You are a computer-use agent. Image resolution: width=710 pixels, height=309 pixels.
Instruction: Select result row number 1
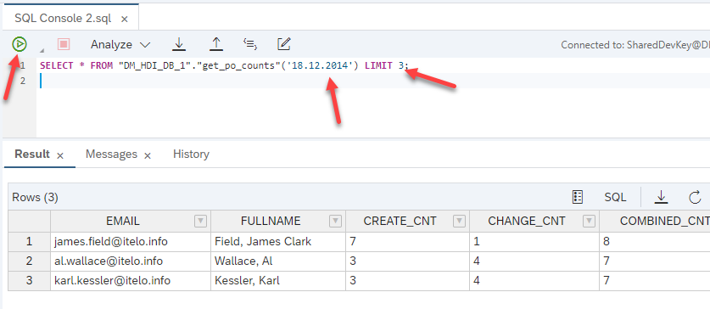point(30,241)
